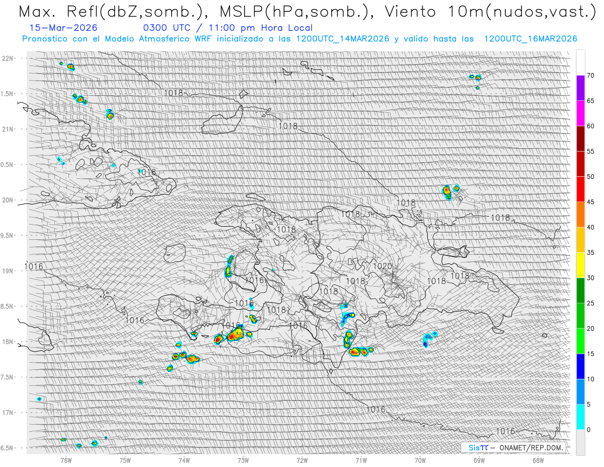Click the '1200UTC_16MAR2026' valid-until time

click(x=530, y=39)
